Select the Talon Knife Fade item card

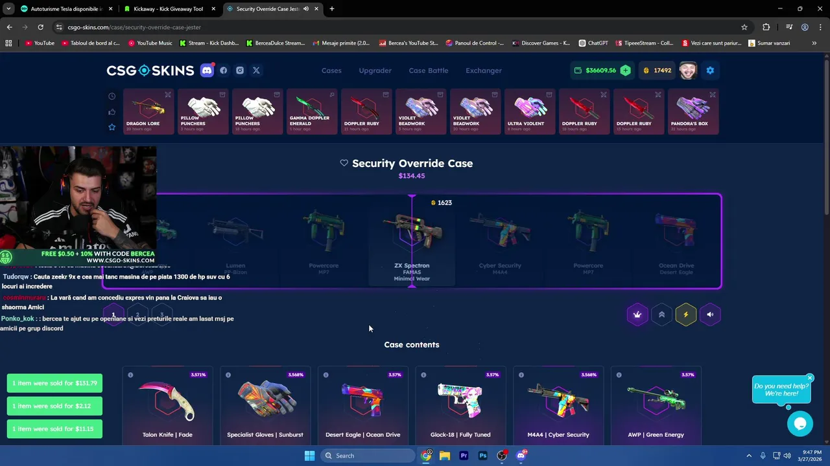(x=167, y=405)
